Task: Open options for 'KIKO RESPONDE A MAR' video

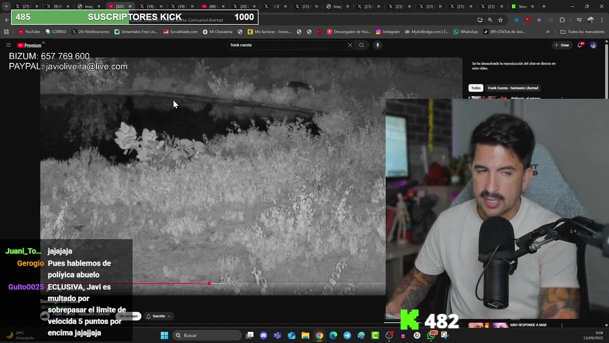Action: click(562, 325)
